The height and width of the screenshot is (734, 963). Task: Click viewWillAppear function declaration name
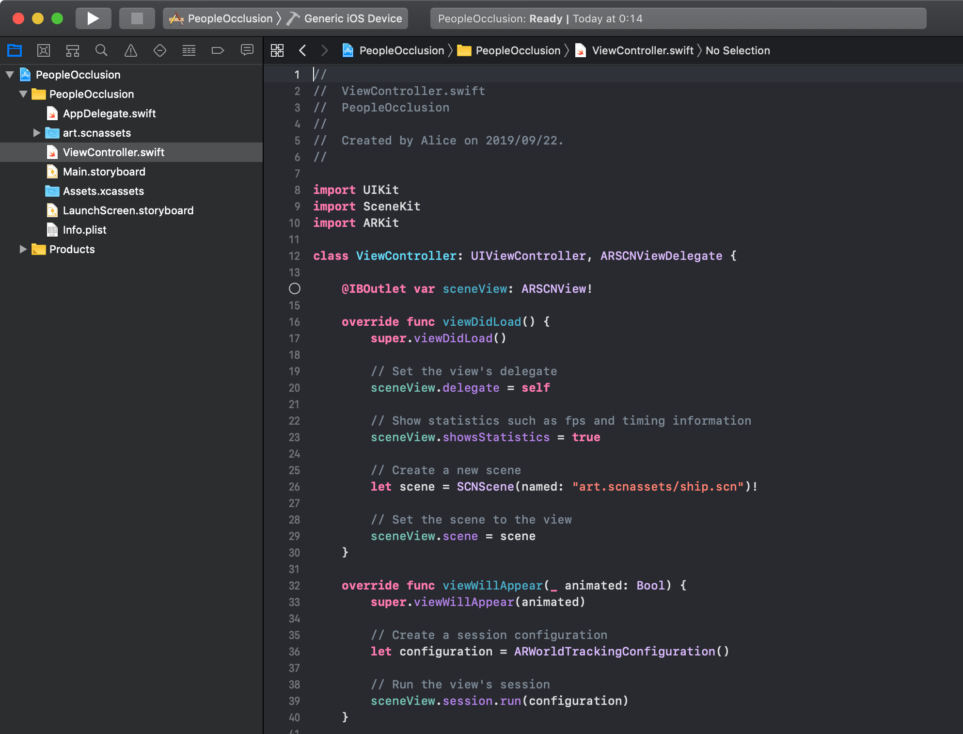point(492,586)
